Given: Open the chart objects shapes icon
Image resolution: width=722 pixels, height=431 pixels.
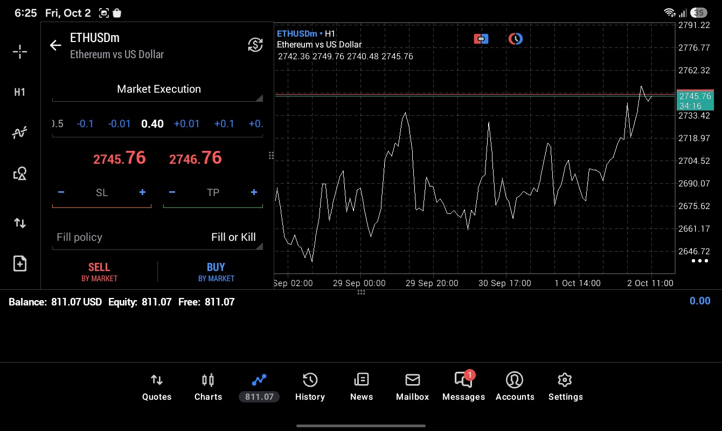Looking at the screenshot, I should click(x=20, y=173).
